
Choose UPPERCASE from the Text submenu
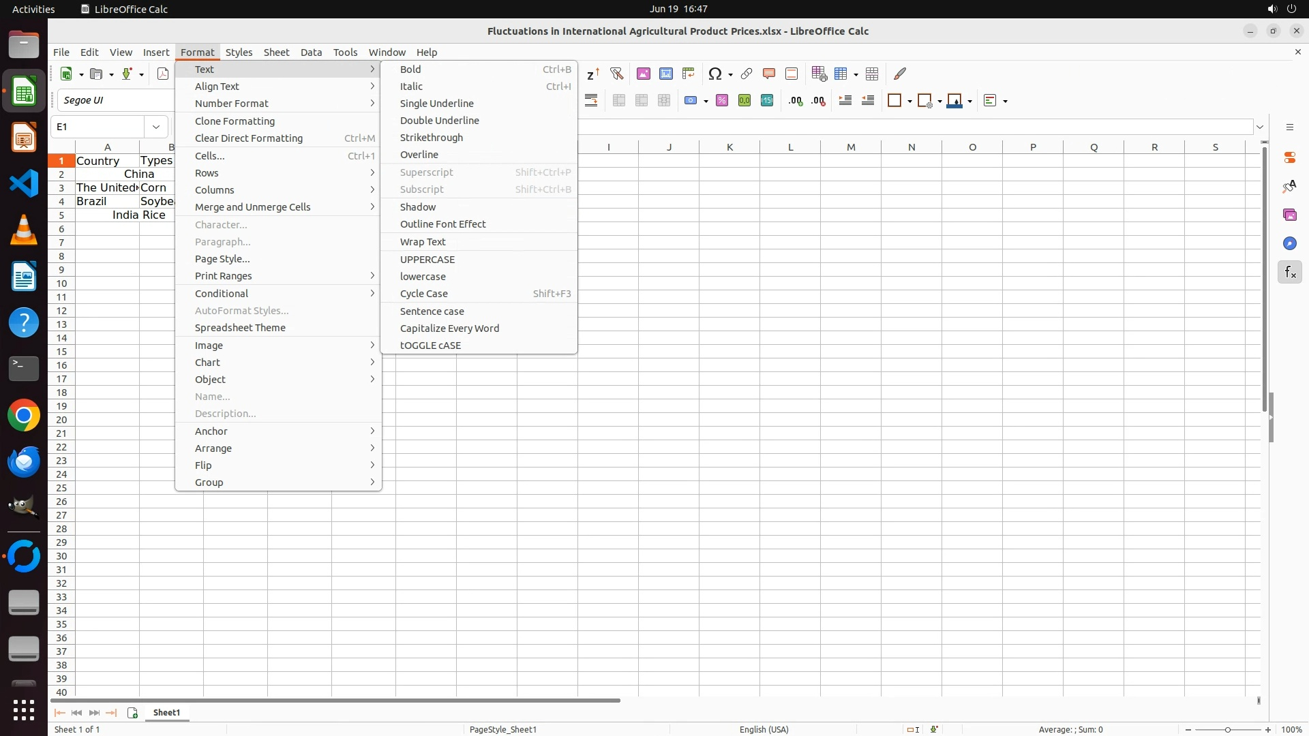[427, 260]
